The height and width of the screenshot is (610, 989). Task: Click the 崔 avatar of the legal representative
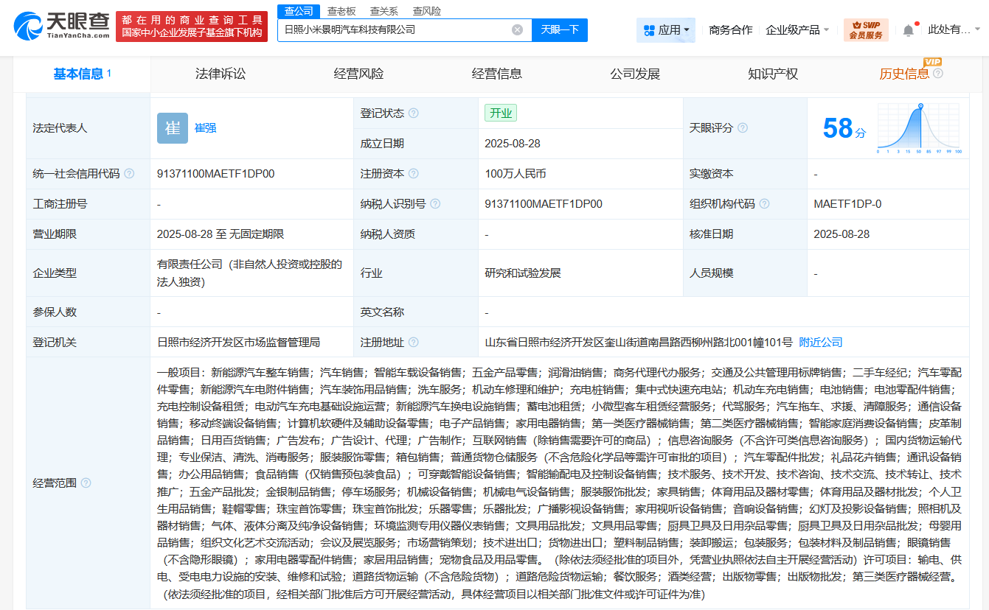pyautogui.click(x=172, y=127)
